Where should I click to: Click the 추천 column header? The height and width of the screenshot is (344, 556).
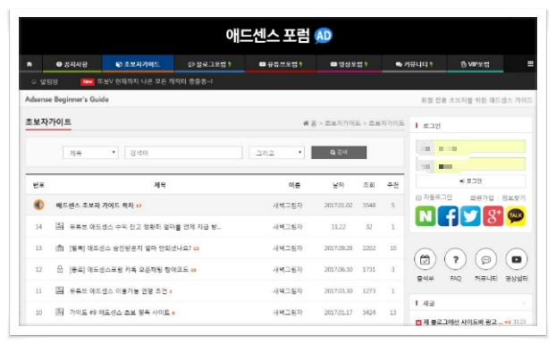point(392,185)
